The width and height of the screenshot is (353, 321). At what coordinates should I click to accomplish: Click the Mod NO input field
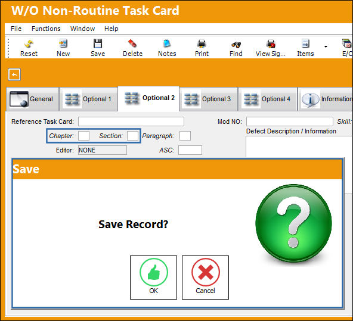pyautogui.click(x=290, y=121)
